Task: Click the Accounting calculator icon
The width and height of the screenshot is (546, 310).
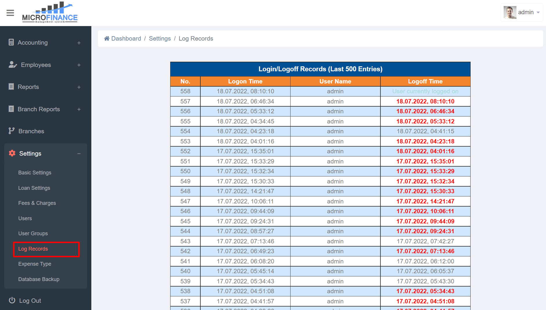Action: coord(11,42)
